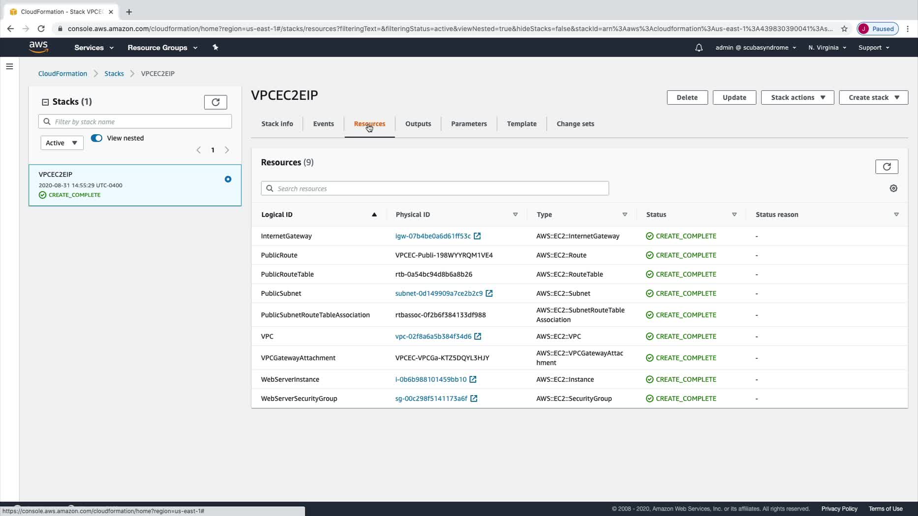Switch to the Template tab
The image size is (918, 516).
tap(521, 124)
